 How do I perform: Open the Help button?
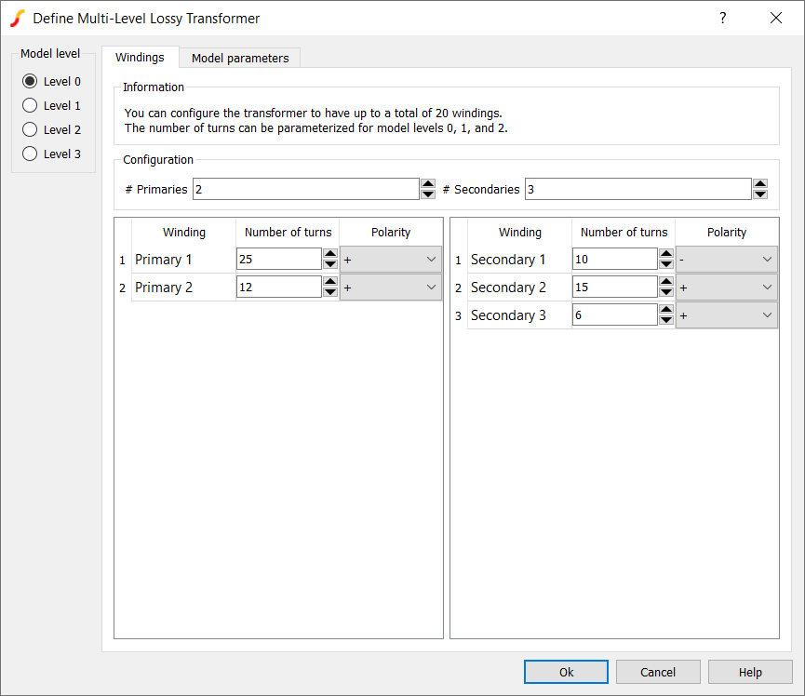point(750,672)
